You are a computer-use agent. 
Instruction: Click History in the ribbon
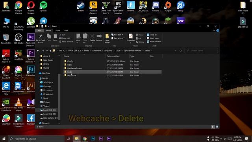[140, 42]
